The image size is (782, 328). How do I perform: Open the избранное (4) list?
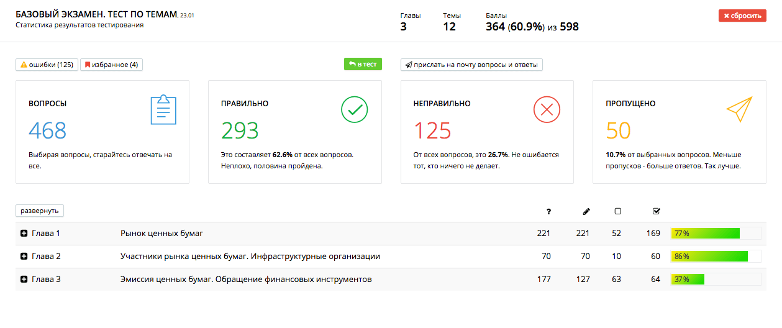(112, 65)
